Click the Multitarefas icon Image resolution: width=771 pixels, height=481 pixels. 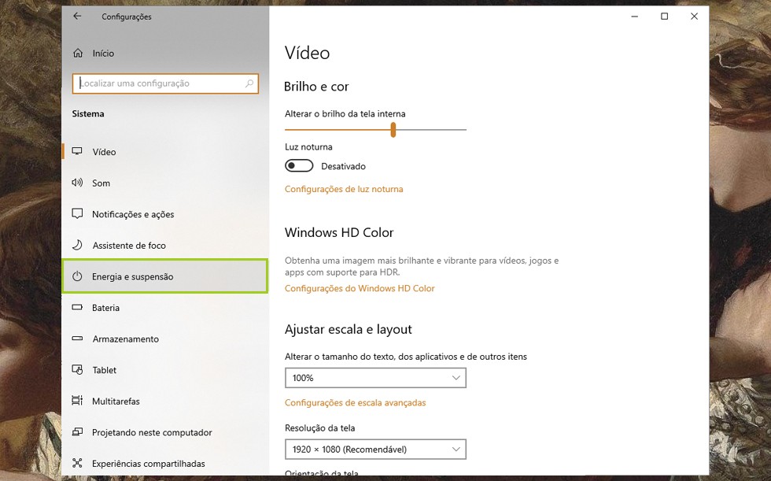click(77, 401)
